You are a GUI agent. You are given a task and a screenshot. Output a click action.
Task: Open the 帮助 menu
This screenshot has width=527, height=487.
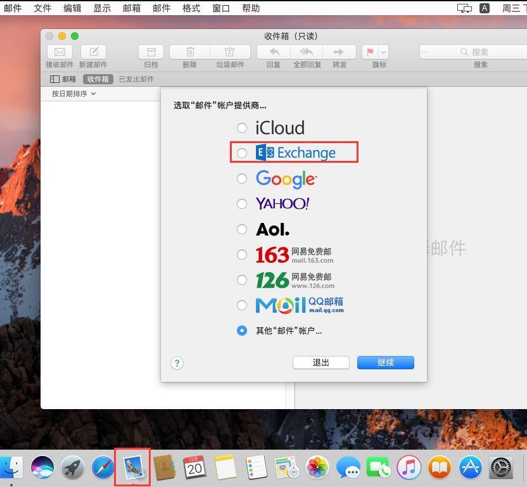coord(251,8)
